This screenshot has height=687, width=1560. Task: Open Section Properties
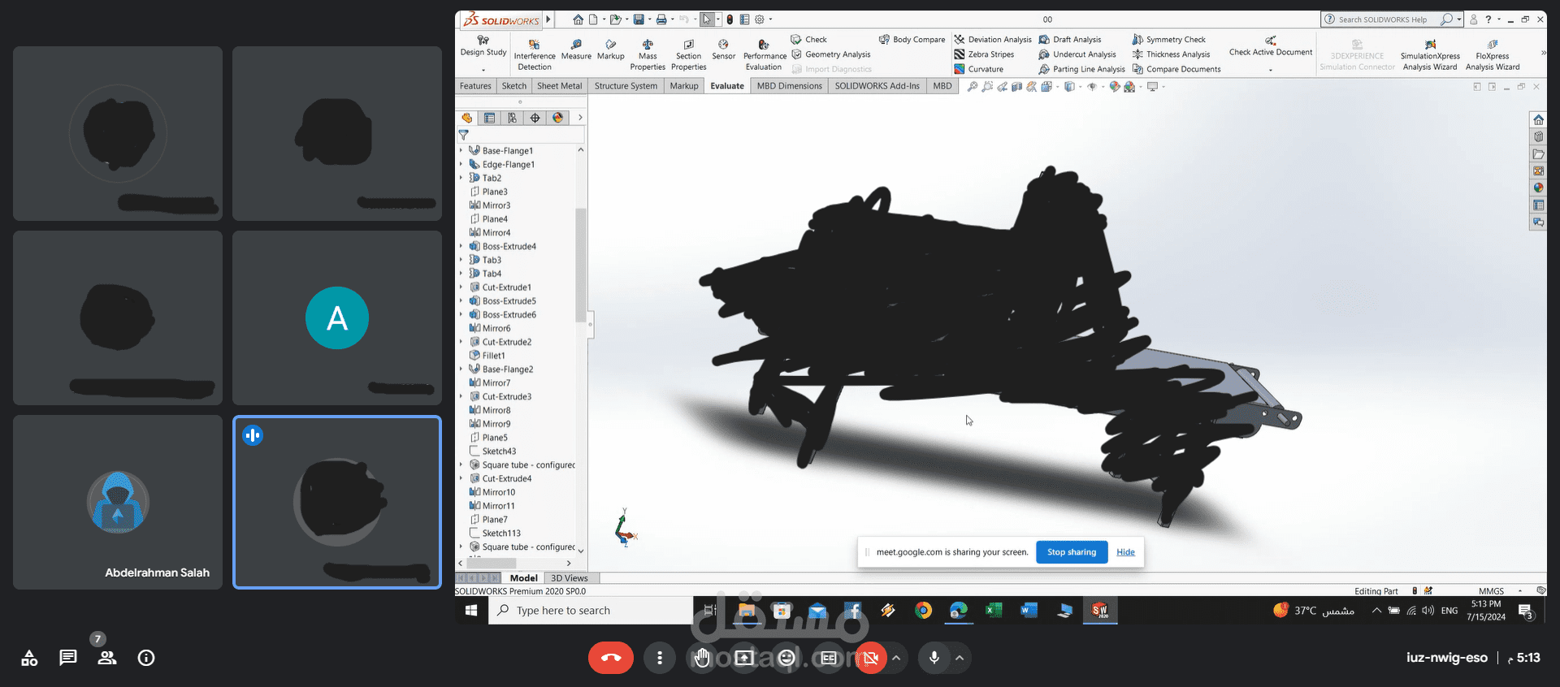point(688,54)
